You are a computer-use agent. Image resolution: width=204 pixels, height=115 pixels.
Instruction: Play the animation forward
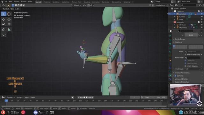(x=87, y=97)
